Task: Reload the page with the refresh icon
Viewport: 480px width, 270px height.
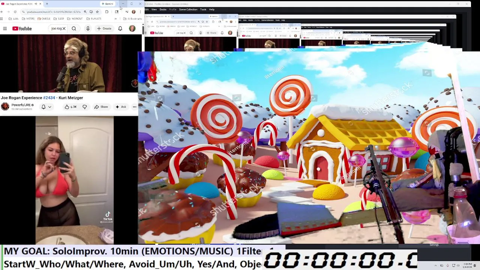Action: pyautogui.click(x=15, y=12)
